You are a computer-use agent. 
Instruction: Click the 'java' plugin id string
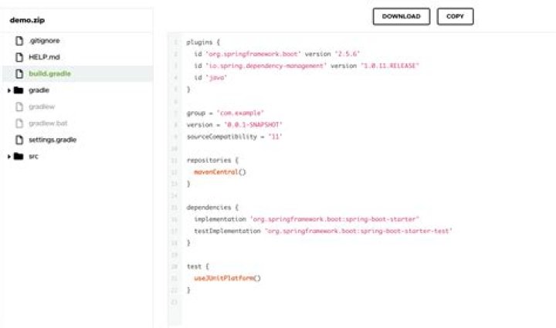click(x=216, y=78)
